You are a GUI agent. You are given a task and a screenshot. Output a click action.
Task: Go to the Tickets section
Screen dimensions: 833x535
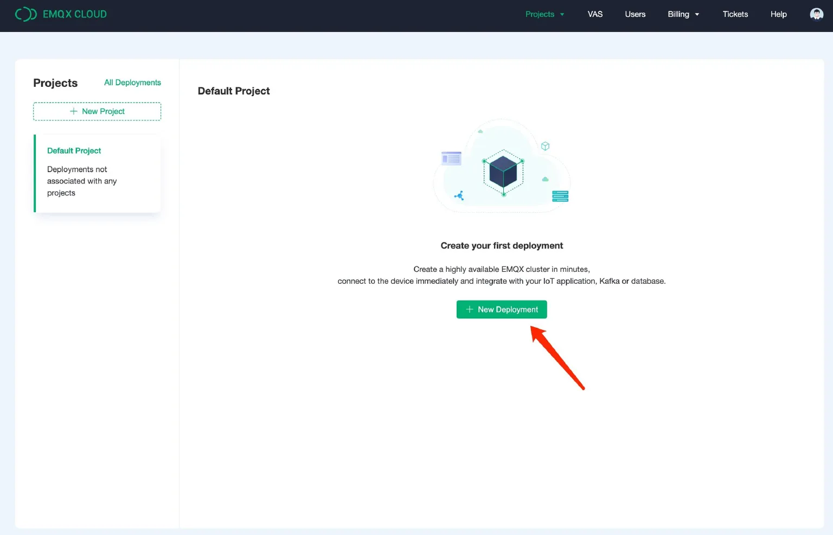pyautogui.click(x=735, y=14)
